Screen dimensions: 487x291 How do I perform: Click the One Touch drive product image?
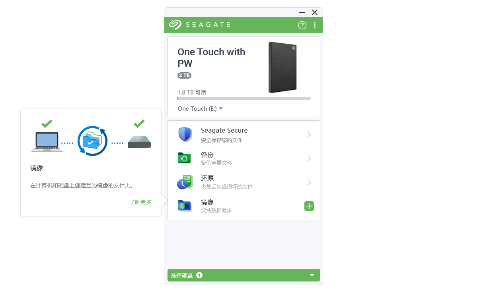[282, 67]
